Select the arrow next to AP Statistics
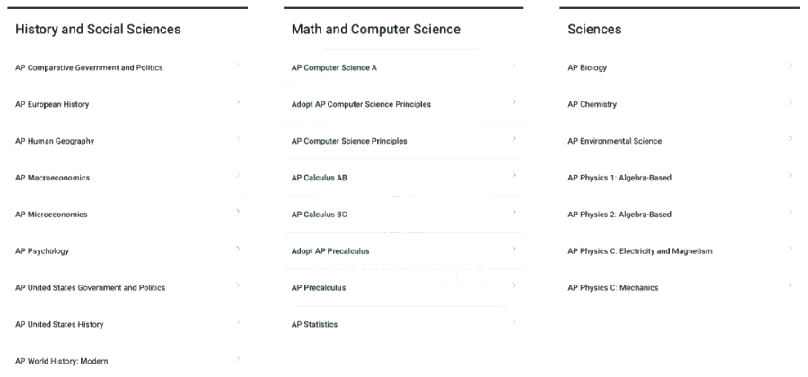Image resolution: width=808 pixels, height=377 pixels. click(x=514, y=322)
